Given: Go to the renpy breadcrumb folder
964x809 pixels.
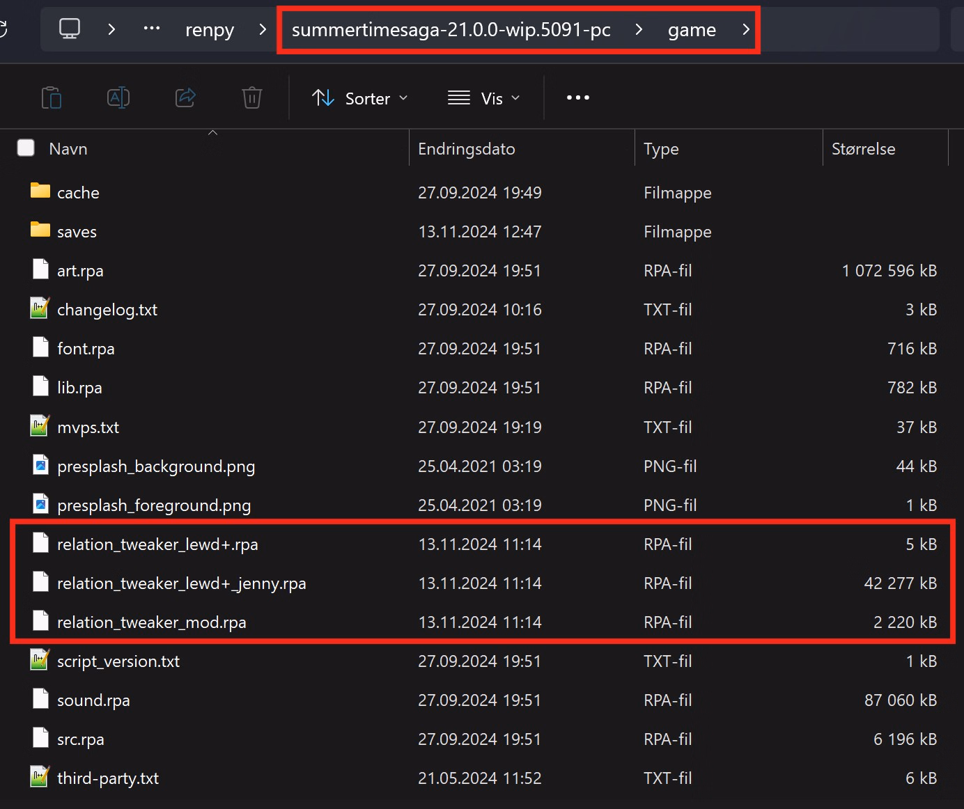Looking at the screenshot, I should (x=210, y=29).
